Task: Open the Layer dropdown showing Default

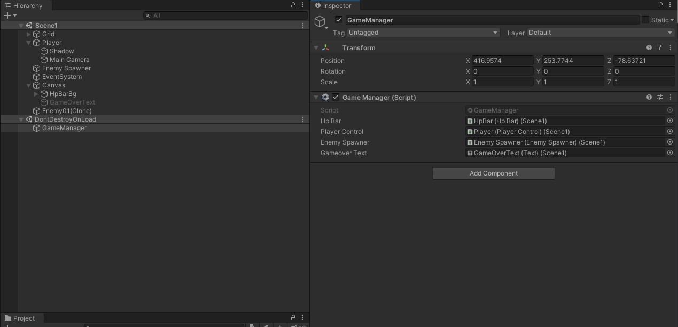Action: click(601, 33)
